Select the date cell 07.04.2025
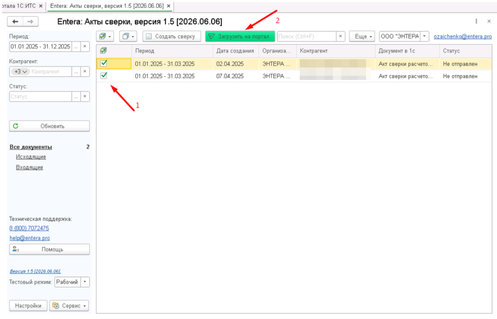Viewport: 497px width, 319px height. tap(236, 76)
